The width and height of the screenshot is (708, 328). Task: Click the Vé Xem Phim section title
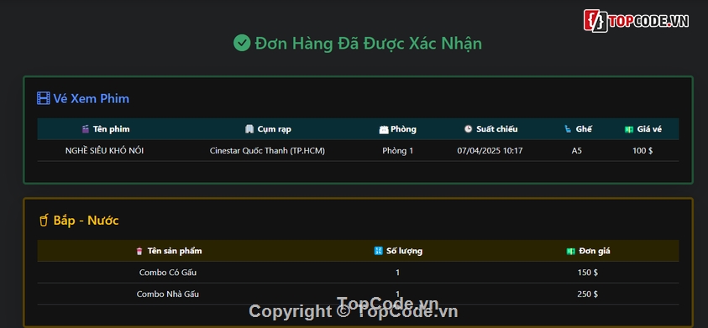(92, 98)
